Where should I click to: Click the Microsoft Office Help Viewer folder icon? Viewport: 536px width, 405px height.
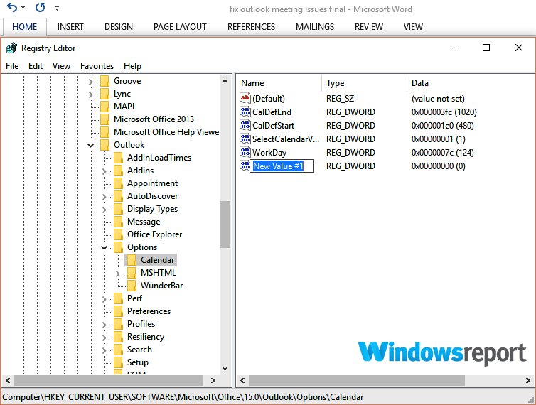click(104, 132)
